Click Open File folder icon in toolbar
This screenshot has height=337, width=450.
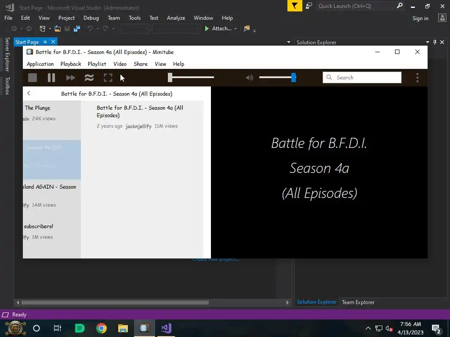point(58,29)
